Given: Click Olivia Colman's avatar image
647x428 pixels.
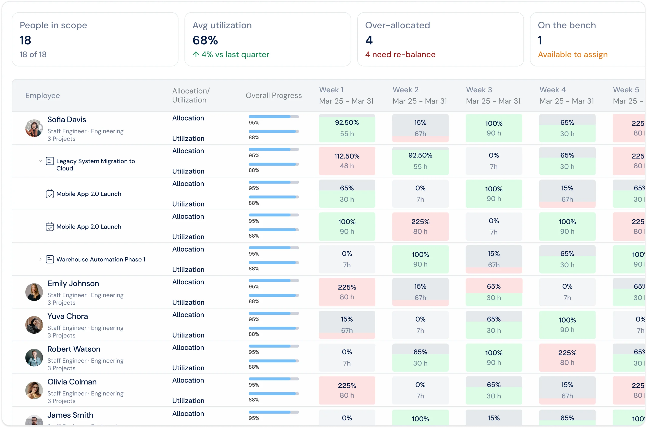Looking at the screenshot, I should [34, 390].
